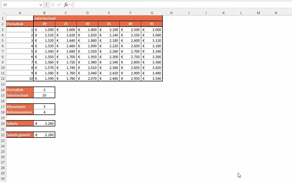Click the Kolomnummer value cell containing 4
Image resolution: width=292 pixels, height=182 pixels.
click(x=44, y=112)
